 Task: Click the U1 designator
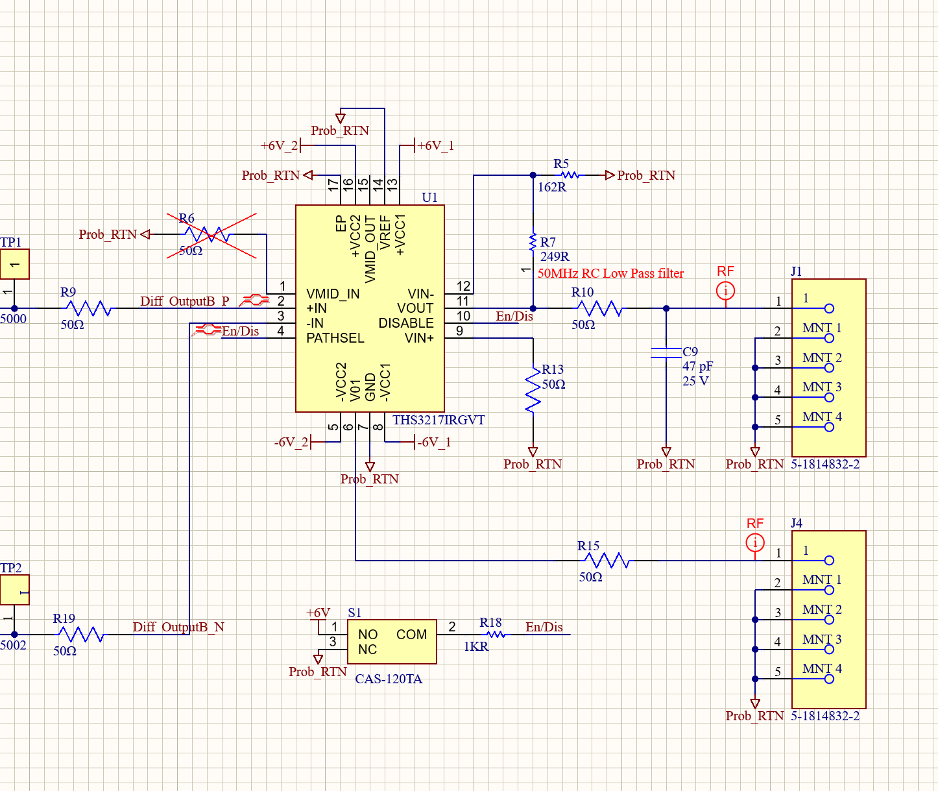click(429, 197)
